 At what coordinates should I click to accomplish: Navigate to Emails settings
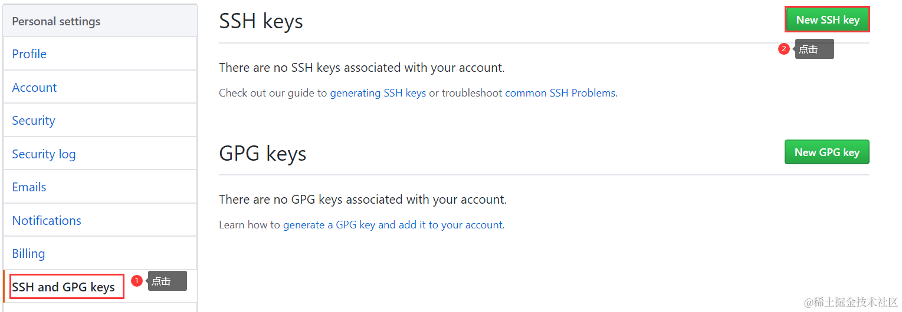(x=100, y=187)
